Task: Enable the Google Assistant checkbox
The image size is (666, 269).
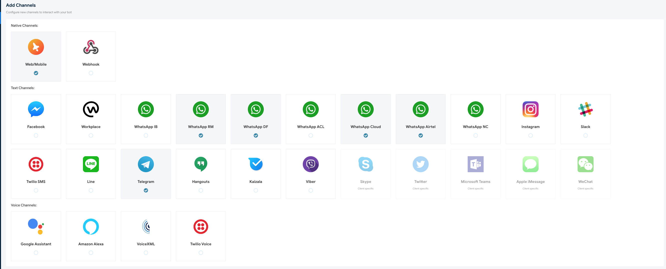Action: point(36,253)
